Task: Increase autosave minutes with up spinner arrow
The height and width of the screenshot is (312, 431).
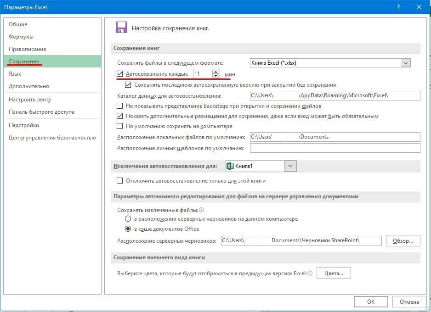Action: pyautogui.click(x=216, y=72)
